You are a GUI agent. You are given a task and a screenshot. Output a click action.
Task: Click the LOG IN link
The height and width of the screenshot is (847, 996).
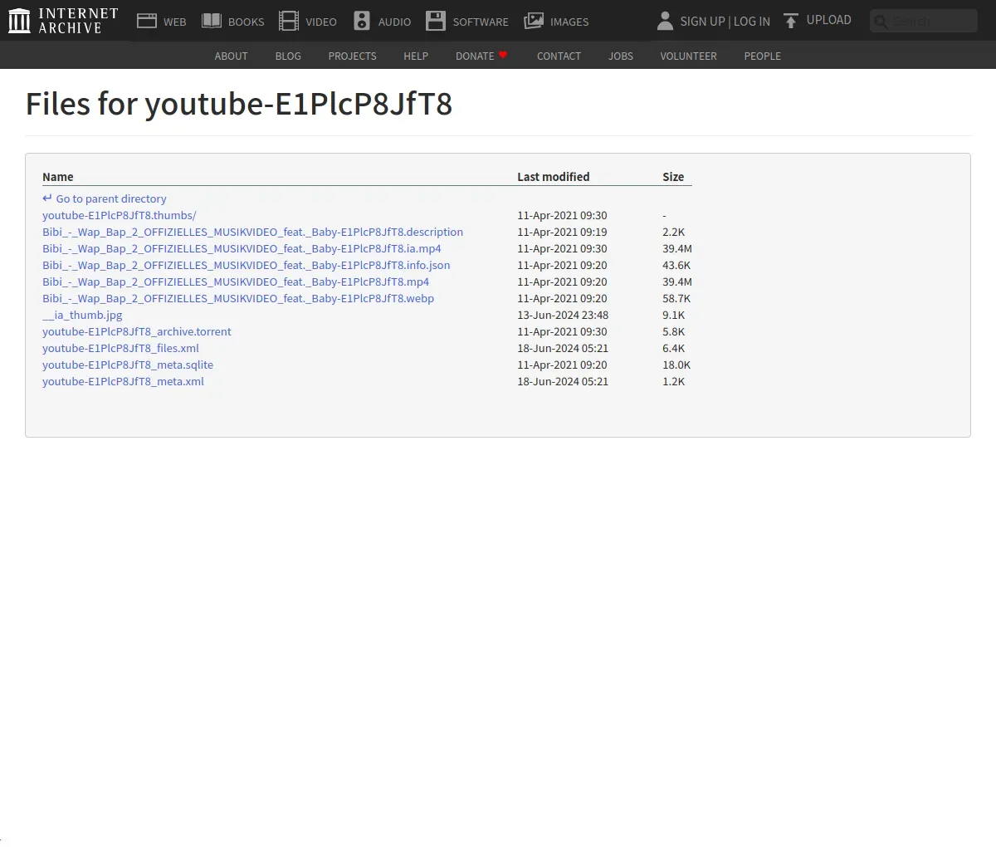point(752,22)
